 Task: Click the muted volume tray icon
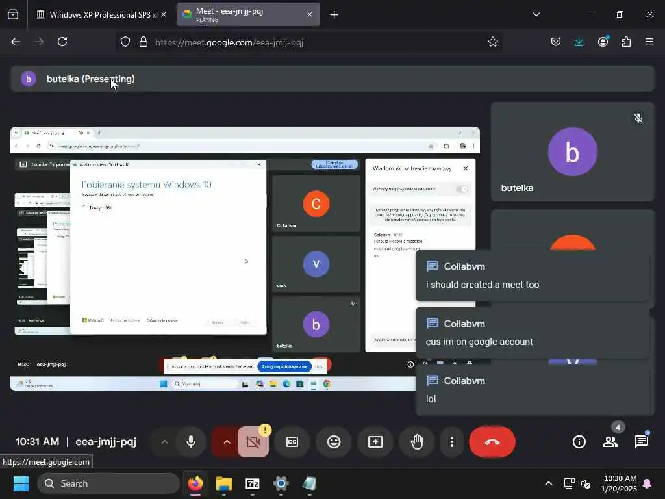[586, 483]
